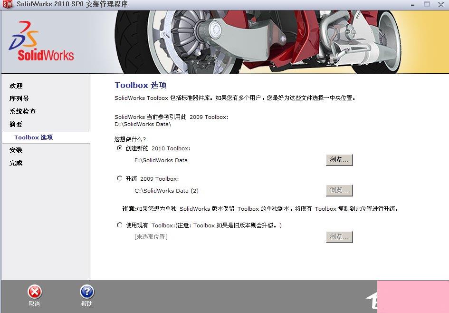Select 使用现有 Toolbox radio button
Image resolution: width=449 pixels, height=313 pixels.
[x=119, y=225]
